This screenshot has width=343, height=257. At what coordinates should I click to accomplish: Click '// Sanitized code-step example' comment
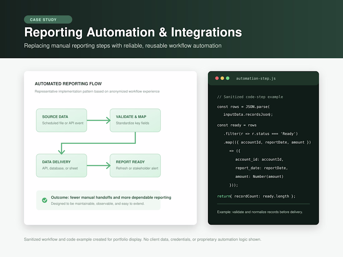point(250,97)
